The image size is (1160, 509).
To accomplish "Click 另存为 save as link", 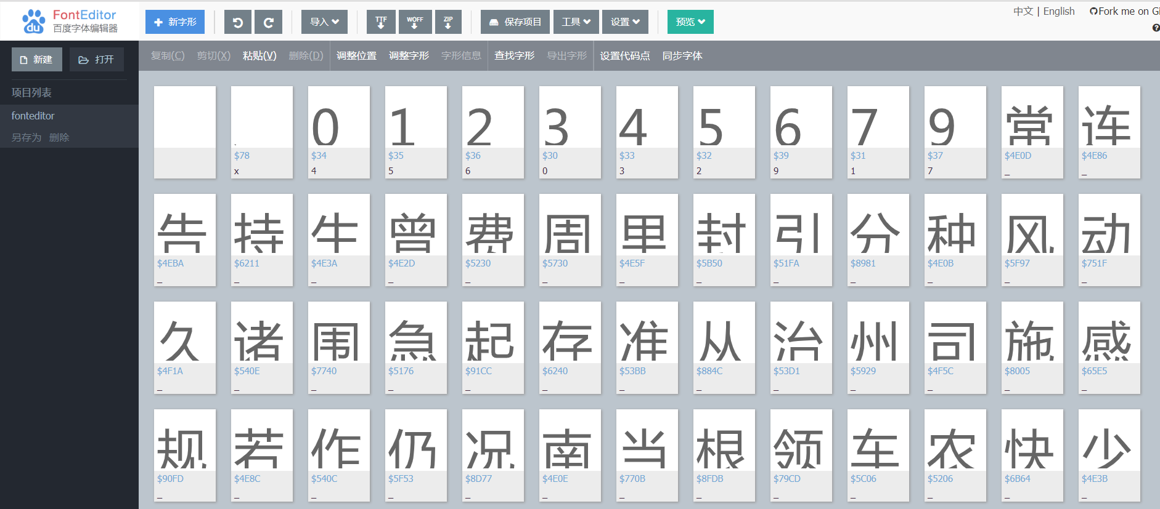I will click(x=26, y=137).
